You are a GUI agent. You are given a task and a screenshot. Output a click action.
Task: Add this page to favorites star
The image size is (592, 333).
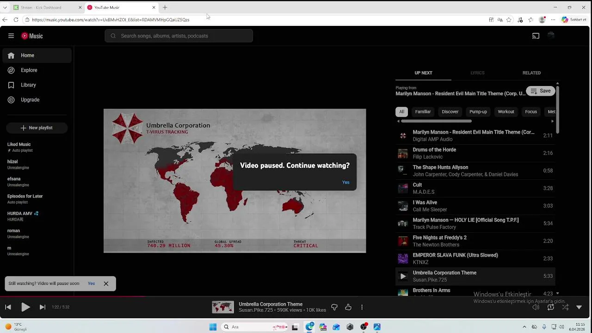509,20
